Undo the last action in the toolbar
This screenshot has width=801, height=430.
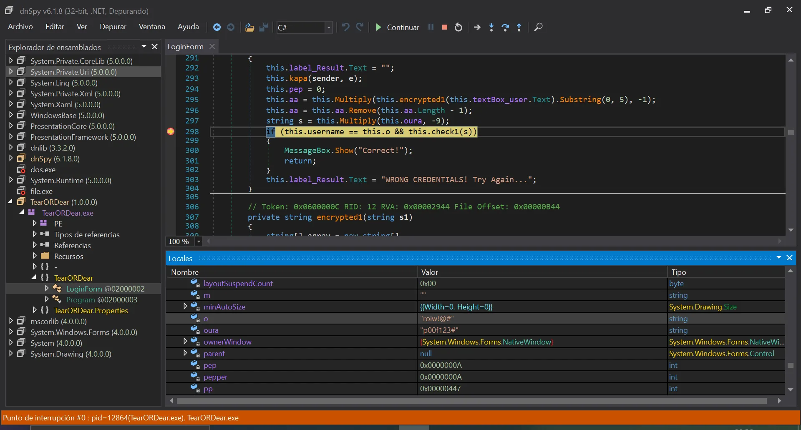click(345, 27)
